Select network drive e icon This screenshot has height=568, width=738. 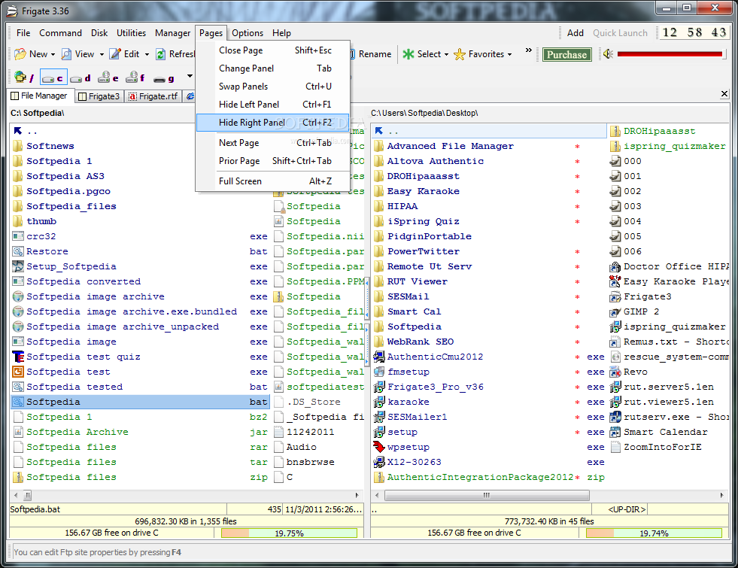click(108, 77)
